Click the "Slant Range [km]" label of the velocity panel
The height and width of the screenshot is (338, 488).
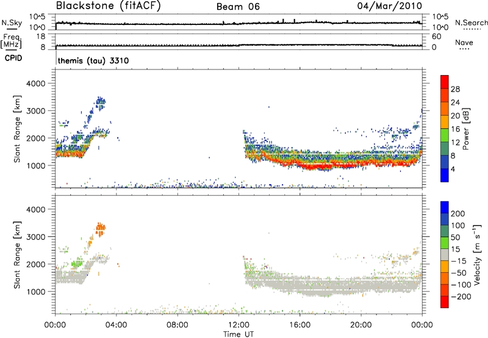[x=17, y=254]
